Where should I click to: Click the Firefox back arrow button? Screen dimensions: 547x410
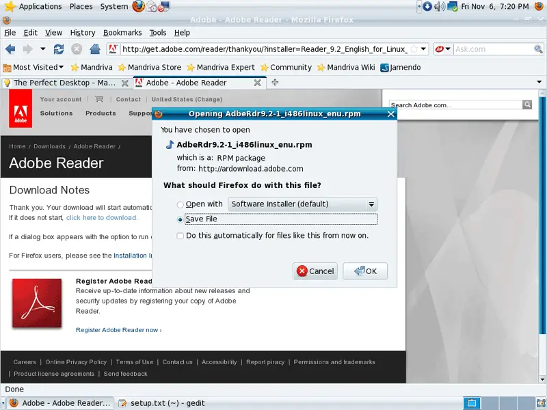click(10, 49)
